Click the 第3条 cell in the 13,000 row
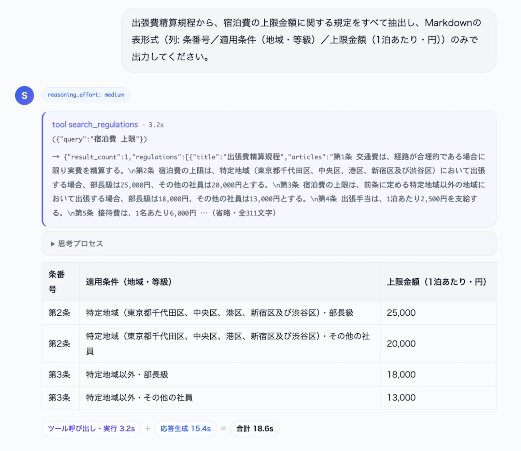The height and width of the screenshot is (451, 521). click(x=61, y=398)
